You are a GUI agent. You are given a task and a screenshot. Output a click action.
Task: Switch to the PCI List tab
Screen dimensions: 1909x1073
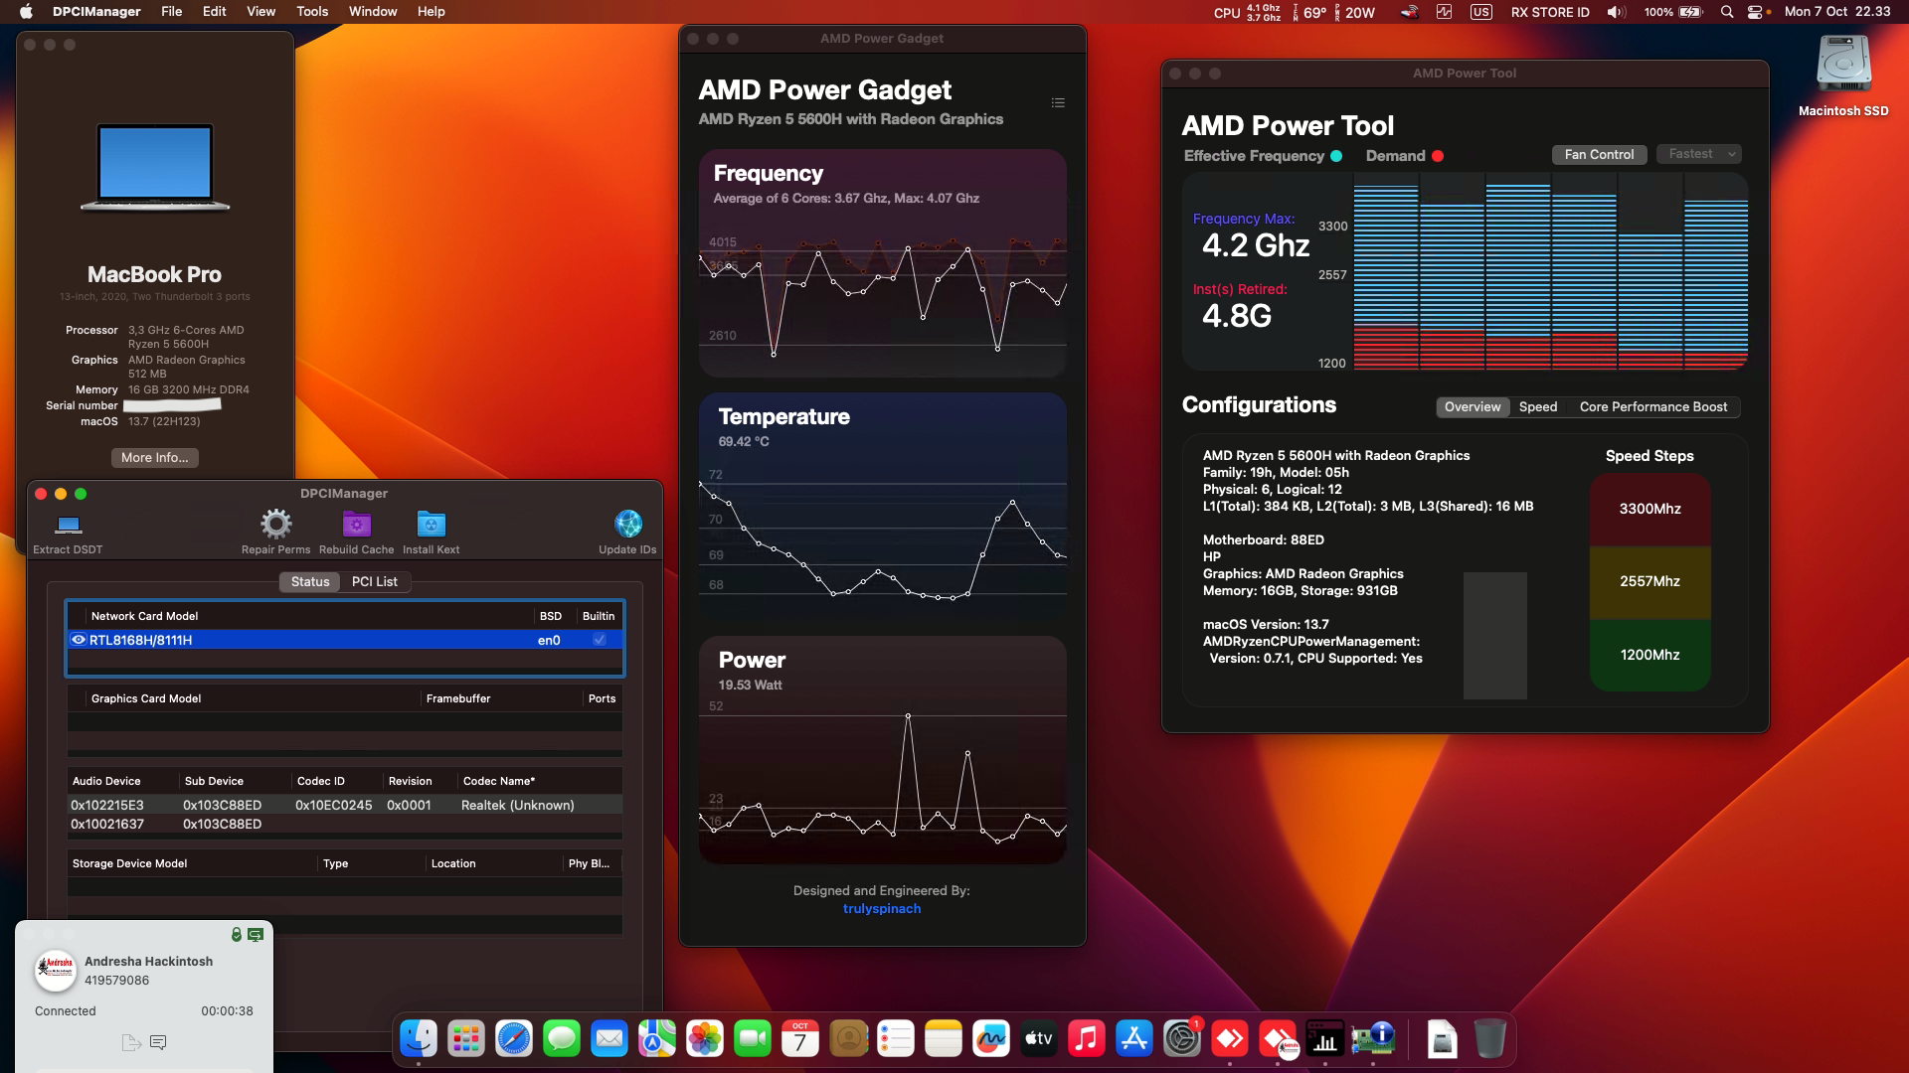[375, 581]
